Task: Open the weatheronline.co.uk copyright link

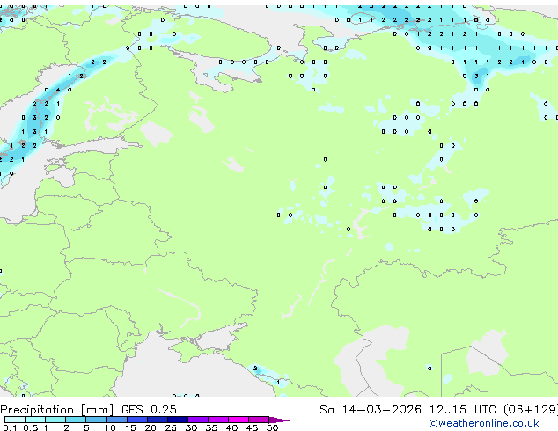Action: tap(484, 423)
